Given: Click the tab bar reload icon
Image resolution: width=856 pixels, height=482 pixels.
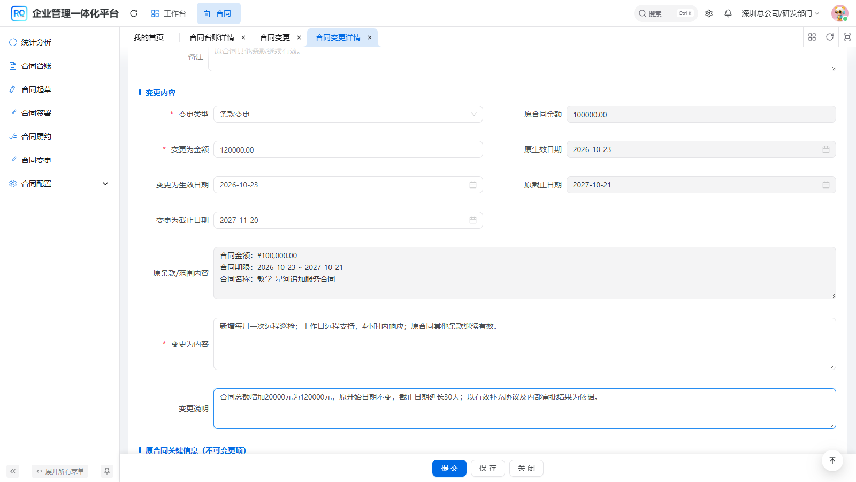Looking at the screenshot, I should [x=830, y=37].
